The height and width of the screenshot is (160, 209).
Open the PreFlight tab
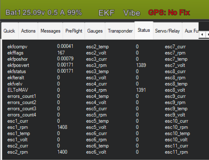coord(74,31)
